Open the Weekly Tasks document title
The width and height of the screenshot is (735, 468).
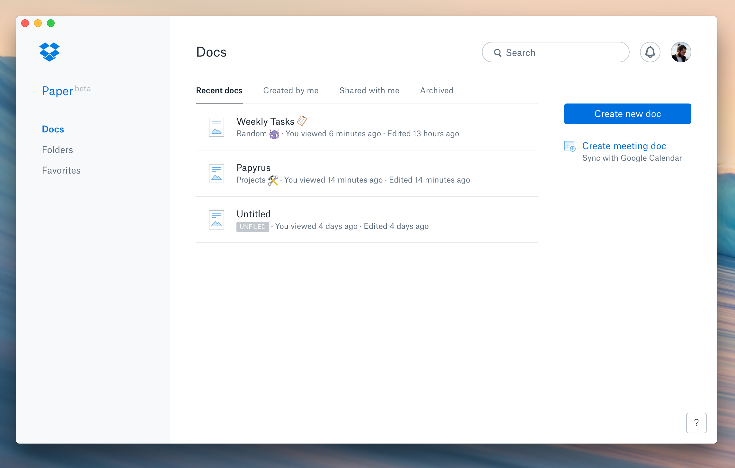[x=265, y=122]
